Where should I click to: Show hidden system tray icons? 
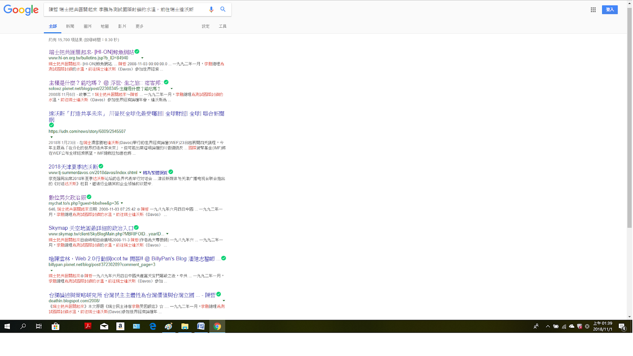[x=548, y=326]
